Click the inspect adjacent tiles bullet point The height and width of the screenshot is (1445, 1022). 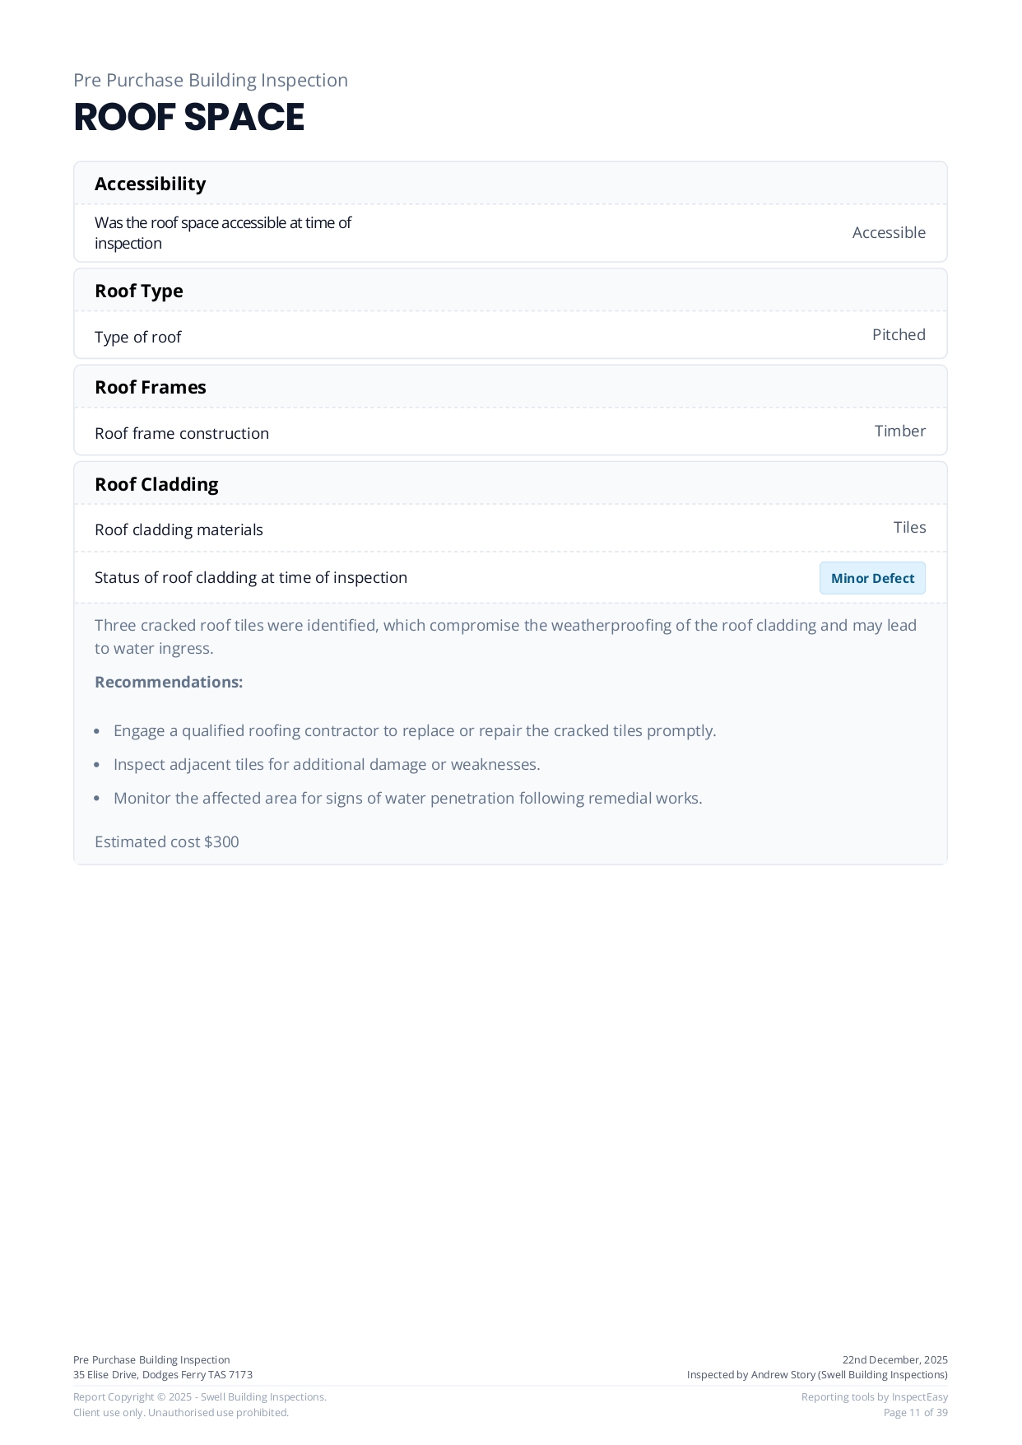(x=327, y=765)
